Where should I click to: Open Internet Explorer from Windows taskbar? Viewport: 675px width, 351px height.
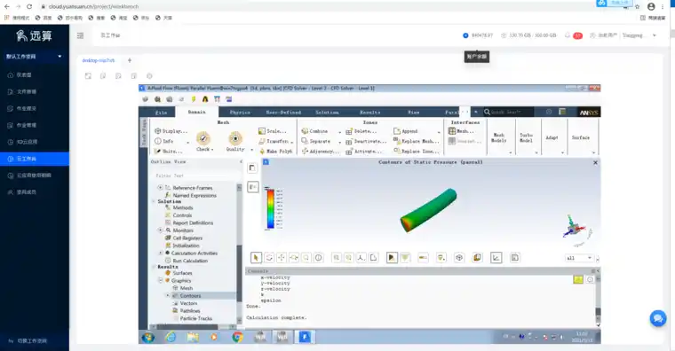point(171,337)
